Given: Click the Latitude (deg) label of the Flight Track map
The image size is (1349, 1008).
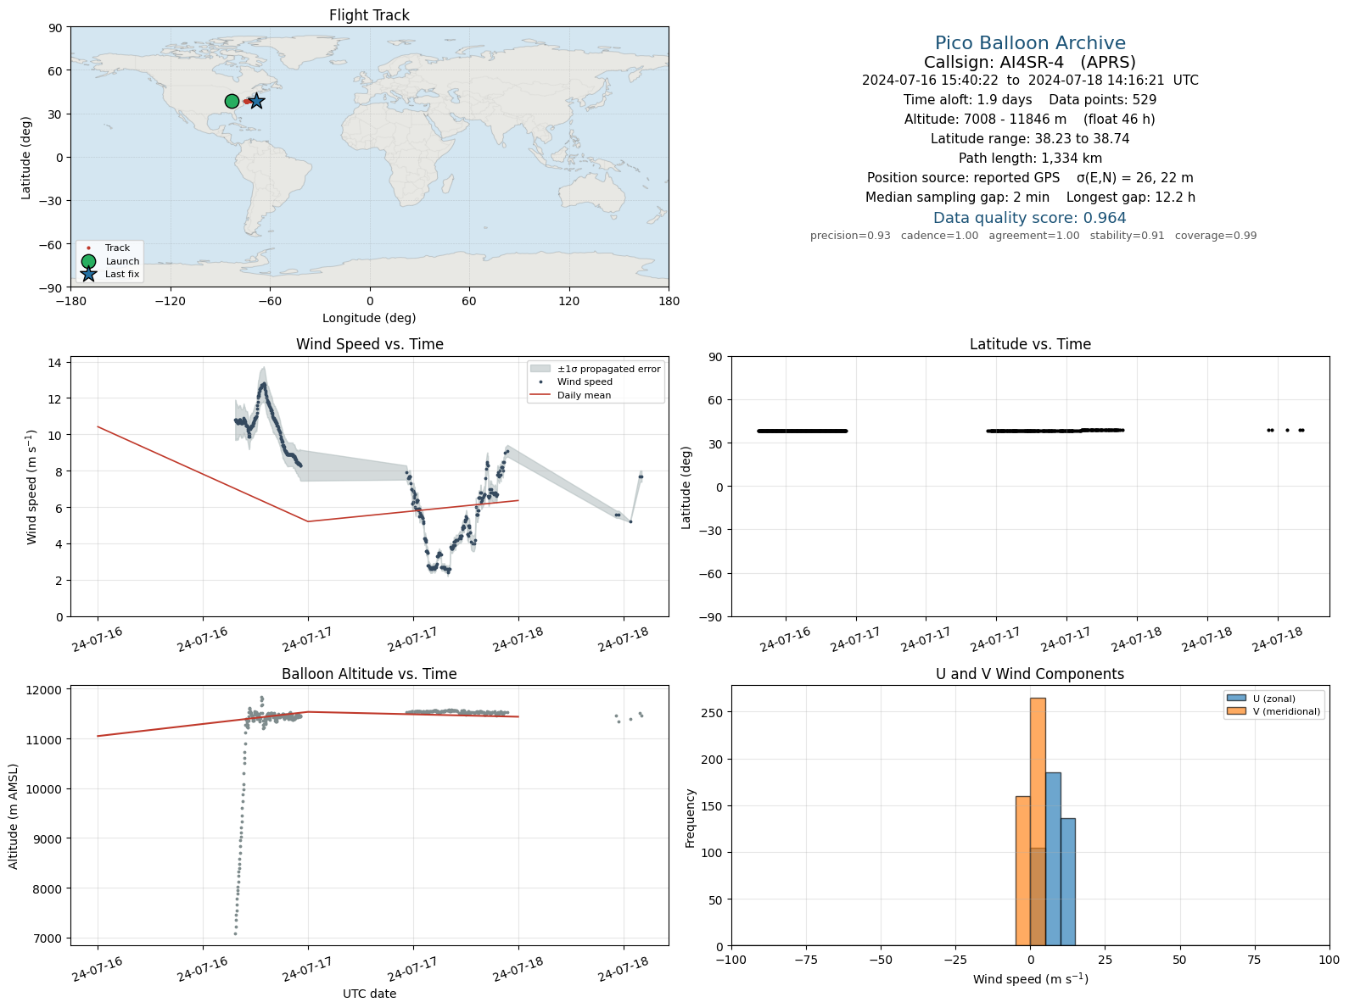Looking at the screenshot, I should tap(26, 158).
